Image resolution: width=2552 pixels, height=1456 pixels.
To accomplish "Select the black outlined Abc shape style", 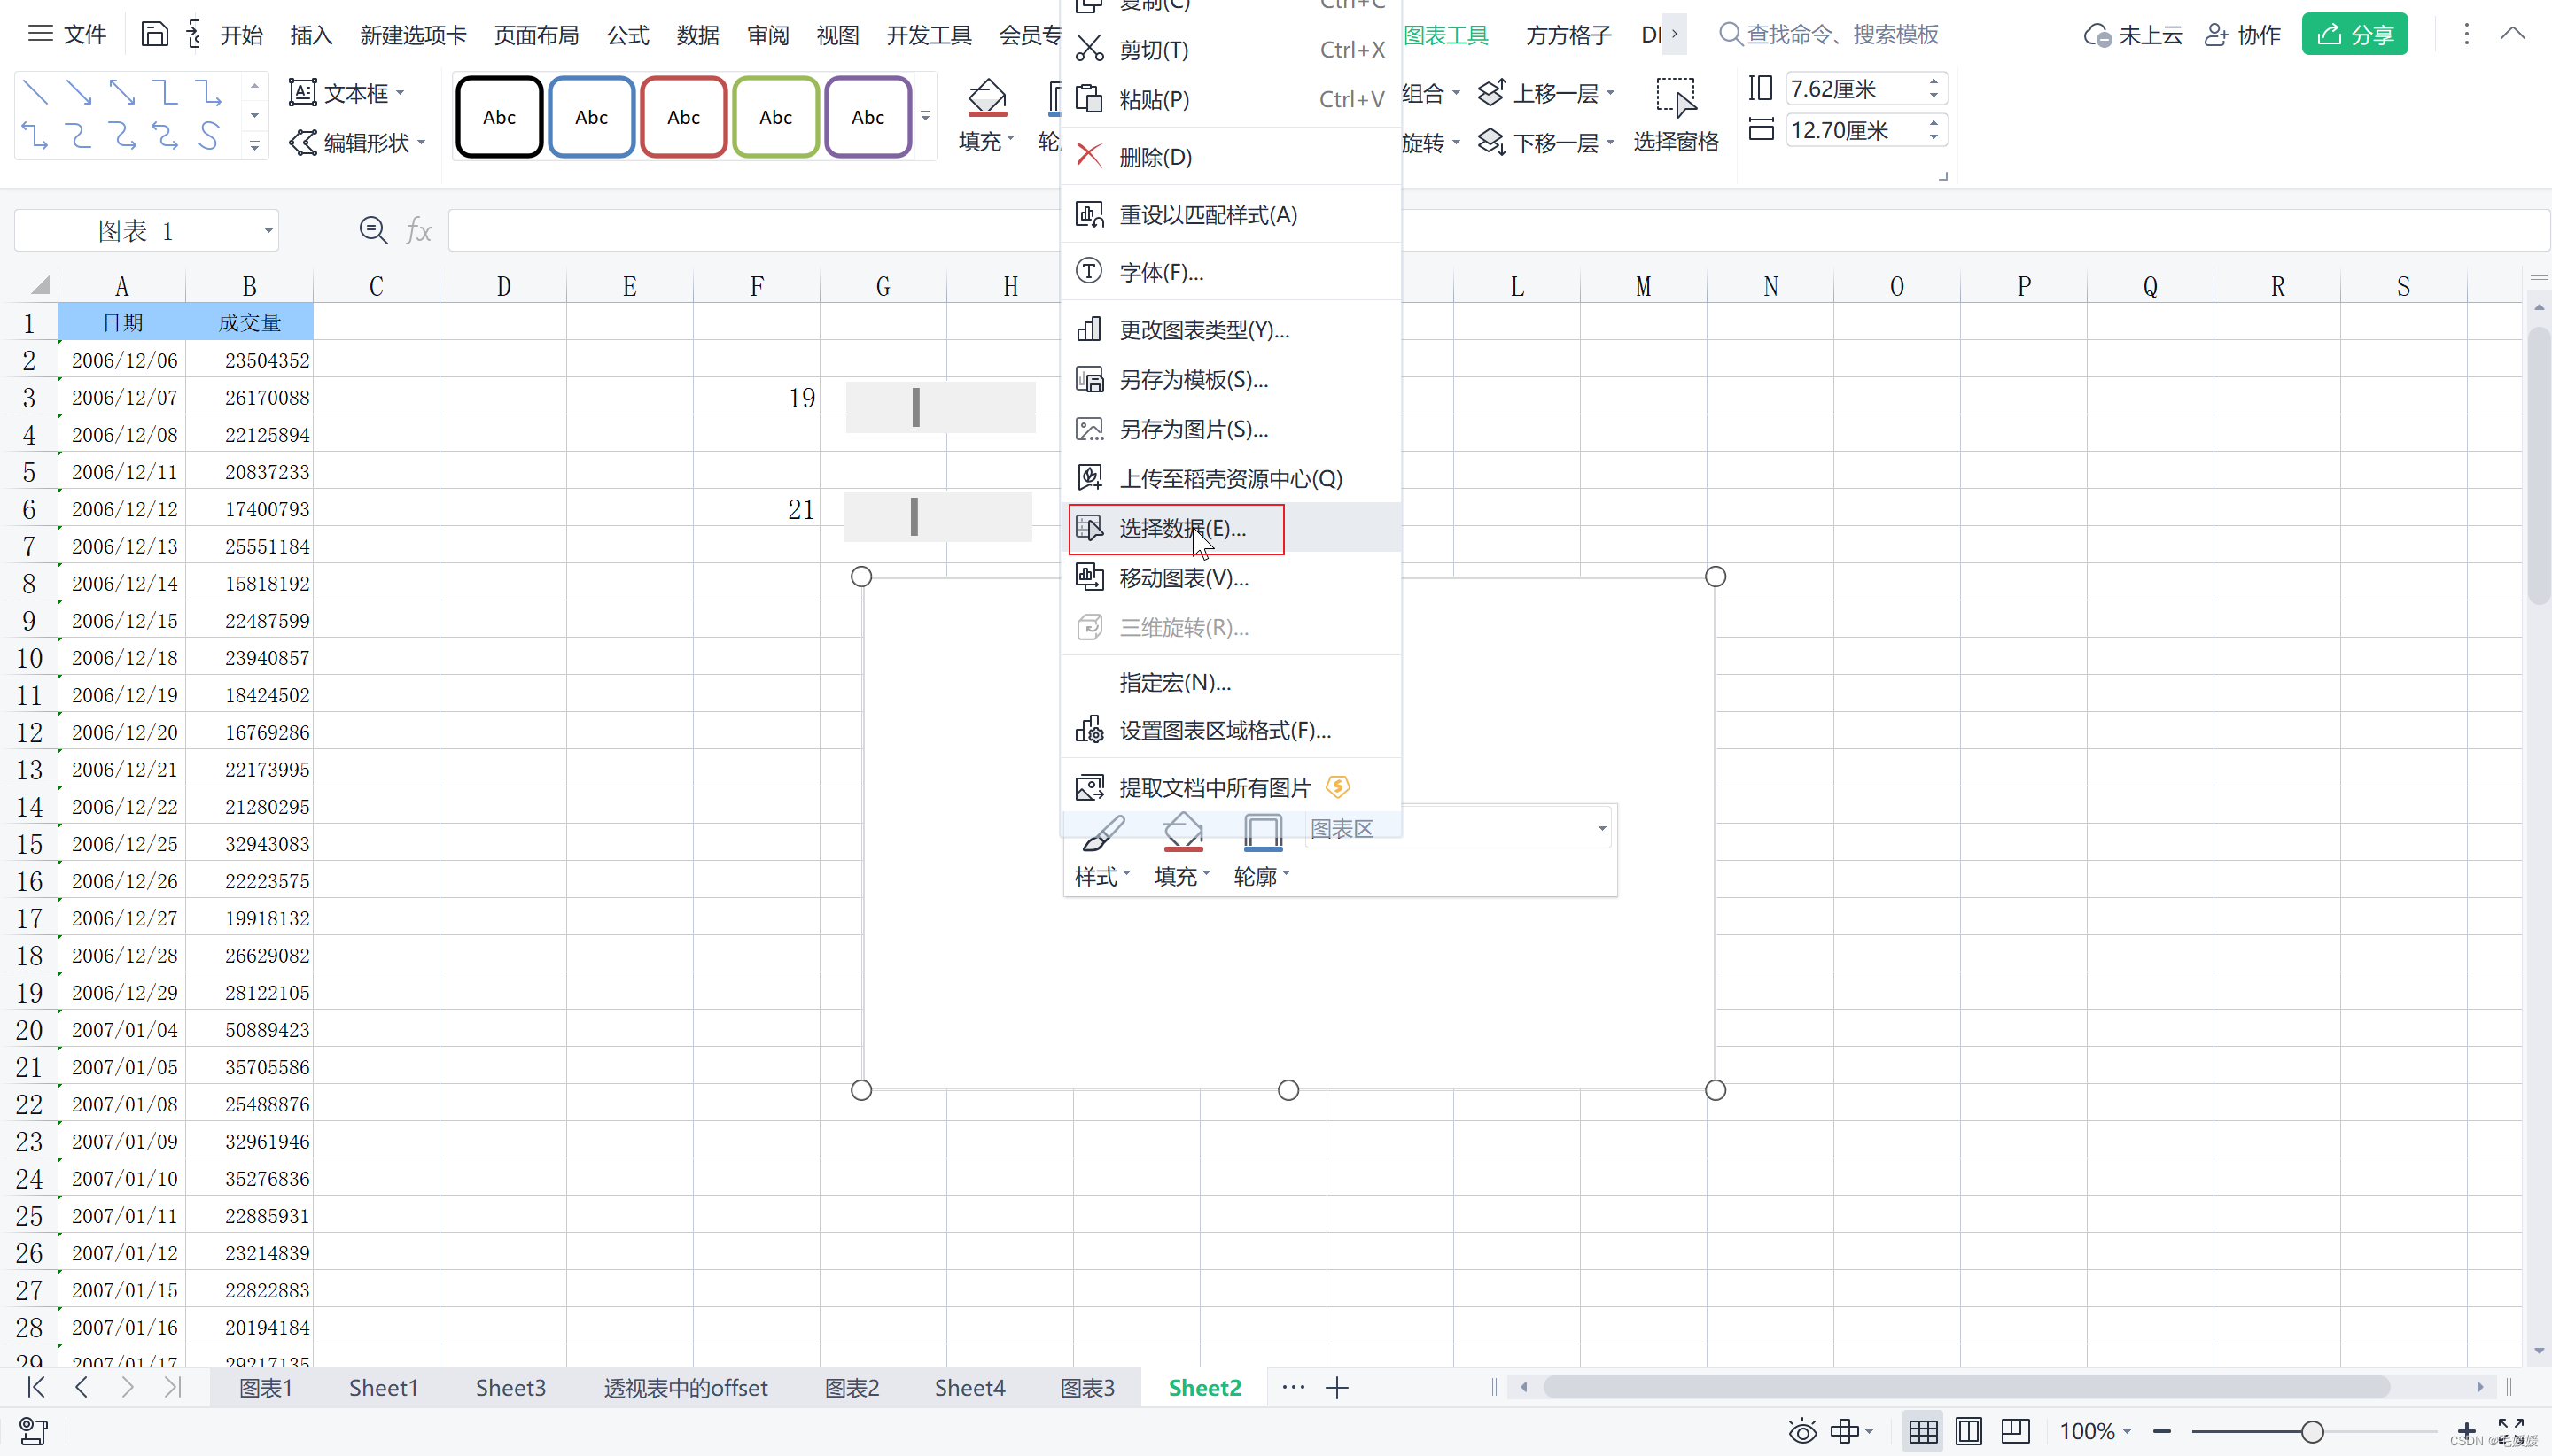I will click(499, 117).
